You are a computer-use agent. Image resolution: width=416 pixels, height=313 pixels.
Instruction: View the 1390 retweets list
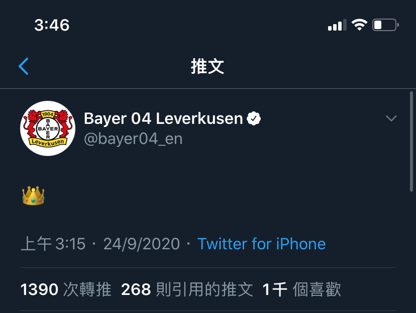pos(66,289)
